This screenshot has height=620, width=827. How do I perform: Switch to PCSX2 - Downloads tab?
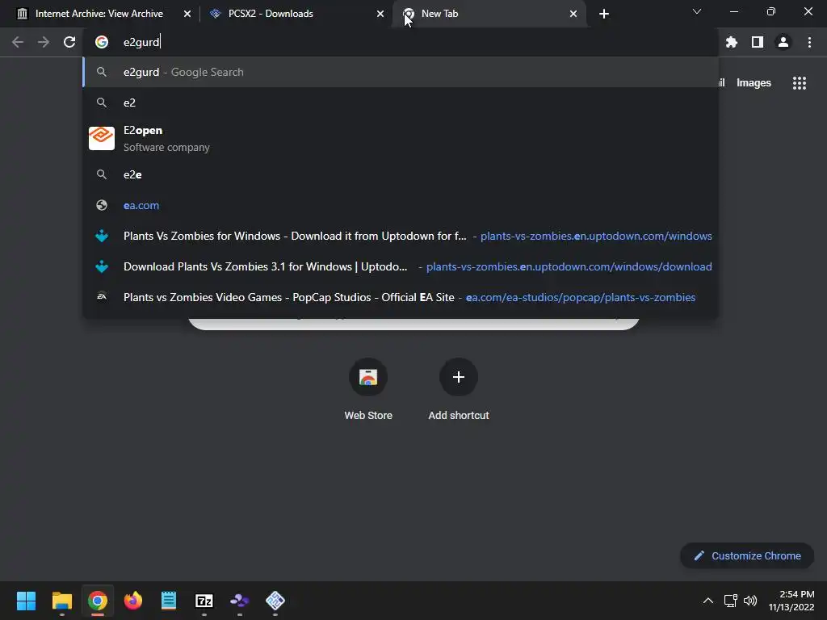(x=270, y=14)
